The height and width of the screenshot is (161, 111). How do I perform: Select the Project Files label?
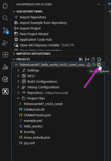pyautogui.click(x=36, y=98)
